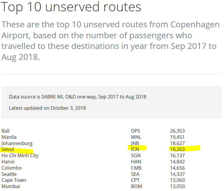The image size is (224, 191).
Task: Select the Manila destination name
Action: pos(9,137)
